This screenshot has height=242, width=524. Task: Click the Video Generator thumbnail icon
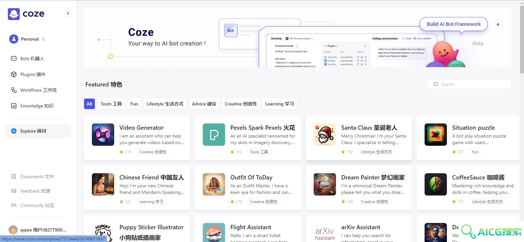[103, 135]
